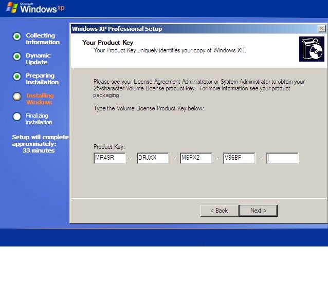Click the green Collecting information step indicator
328x285 pixels.
pyautogui.click(x=17, y=36)
